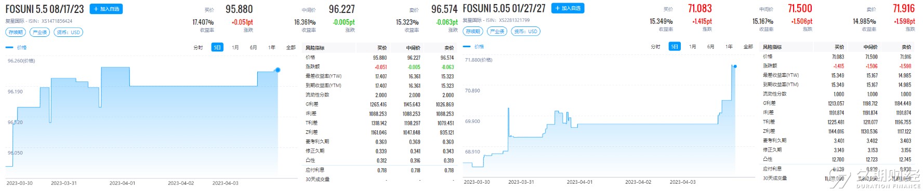Select 分时 tab on 01/27/27 bond chart
The width and height of the screenshot is (923, 191).
(655, 47)
